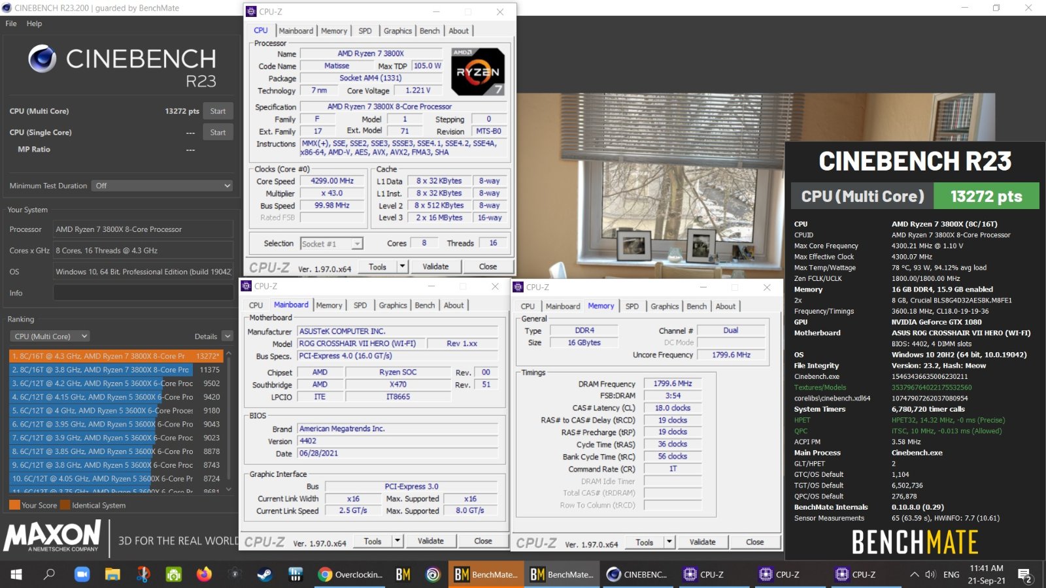This screenshot has height=588, width=1046.
Task: Open SPD tab in Memory CPU-Z window
Action: [x=632, y=306]
